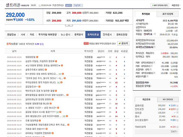Open help icon for PER EPS(KRX)
183x137 pixels.
(151, 66)
